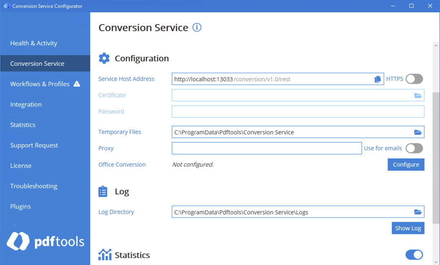Click the Office Conversion label
Screen dimensions: 440x265
click(x=122, y=165)
